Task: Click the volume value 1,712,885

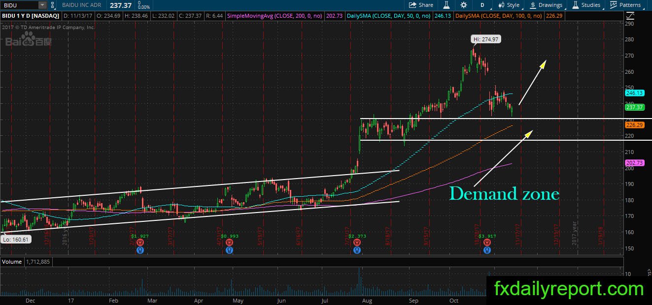Action: tap(38, 262)
